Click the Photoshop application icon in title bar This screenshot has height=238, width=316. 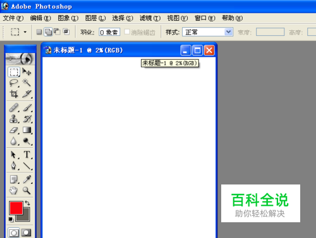(x=5, y=6)
